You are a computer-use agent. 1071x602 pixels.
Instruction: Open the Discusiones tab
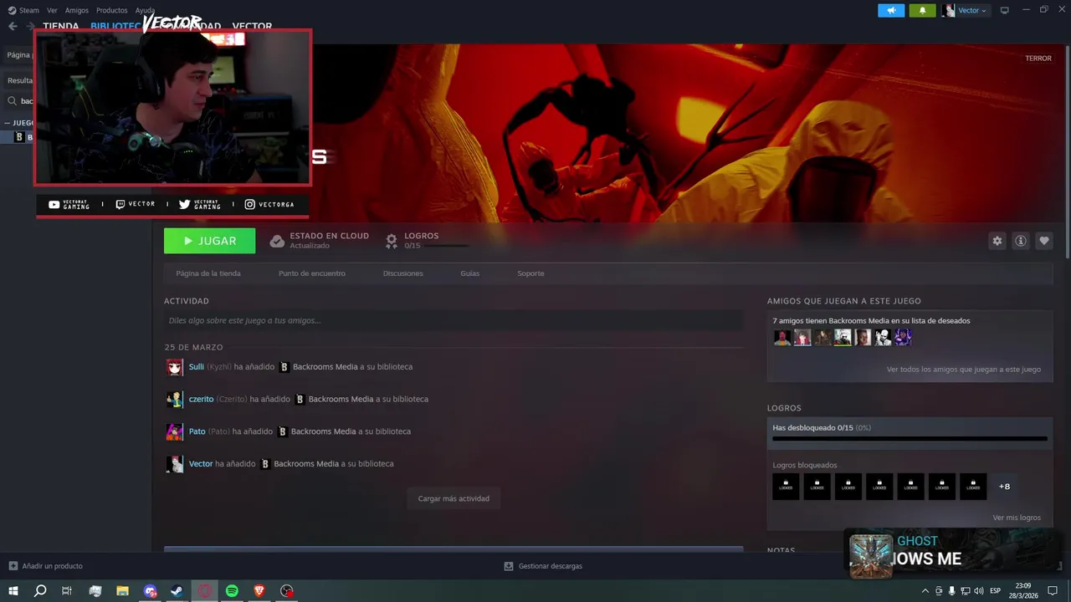point(403,273)
